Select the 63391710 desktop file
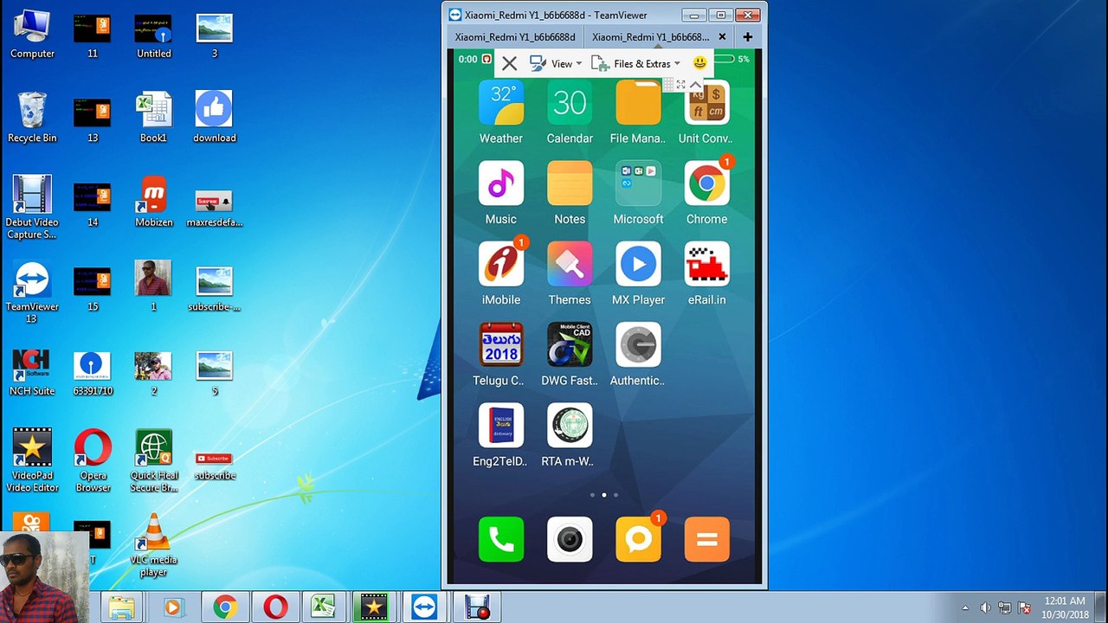The width and height of the screenshot is (1108, 623). point(93,373)
